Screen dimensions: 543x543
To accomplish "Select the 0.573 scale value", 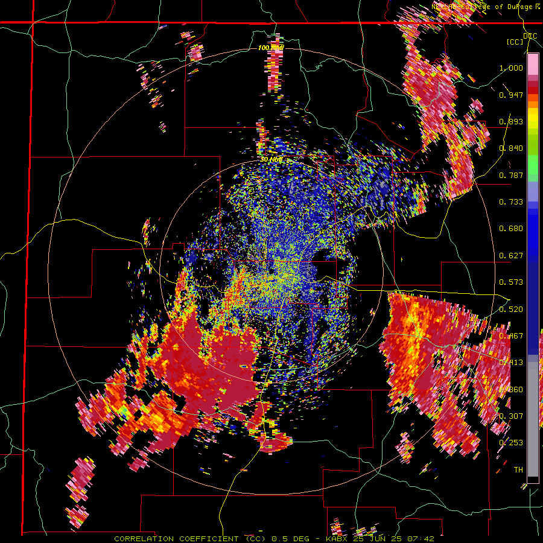I will point(511,282).
